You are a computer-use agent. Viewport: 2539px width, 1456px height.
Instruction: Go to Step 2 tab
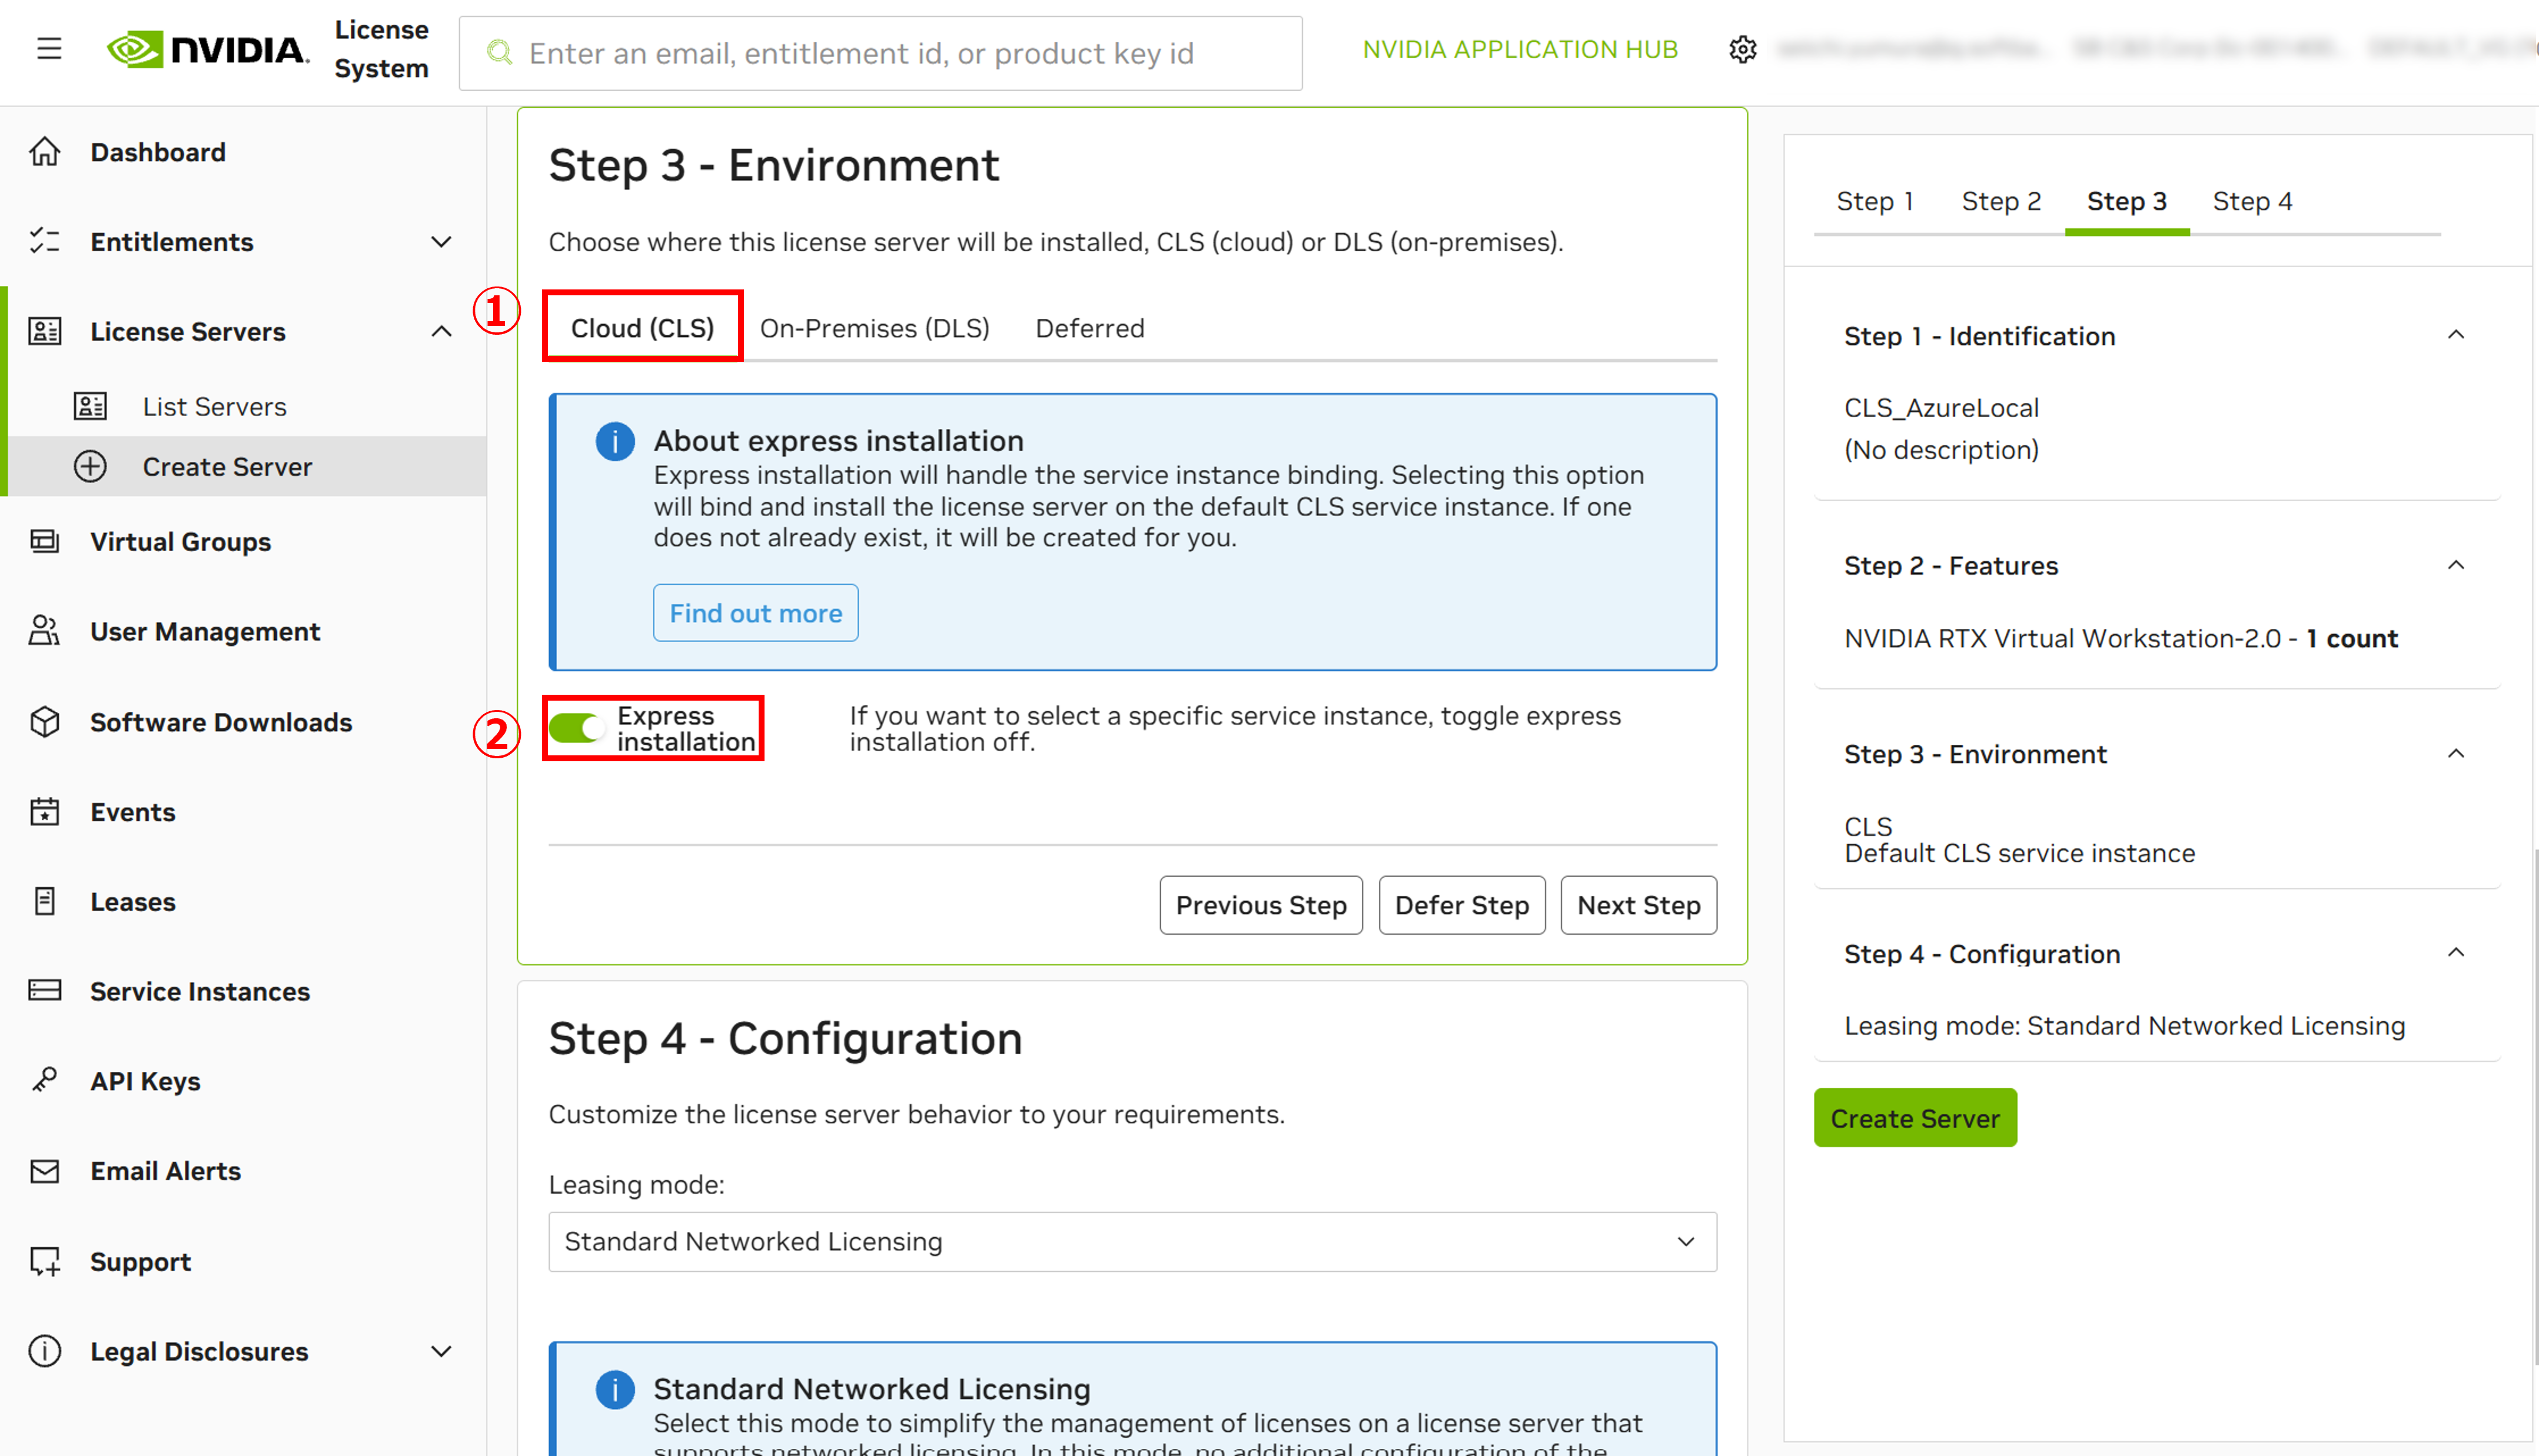(x=2001, y=201)
